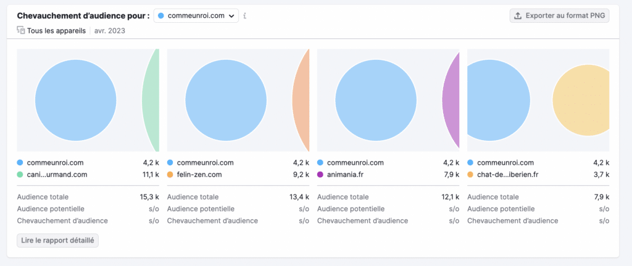Click the yellow chat-de...iberien.fr audience circle
Image resolution: width=632 pixels, height=266 pixels.
pos(581,100)
